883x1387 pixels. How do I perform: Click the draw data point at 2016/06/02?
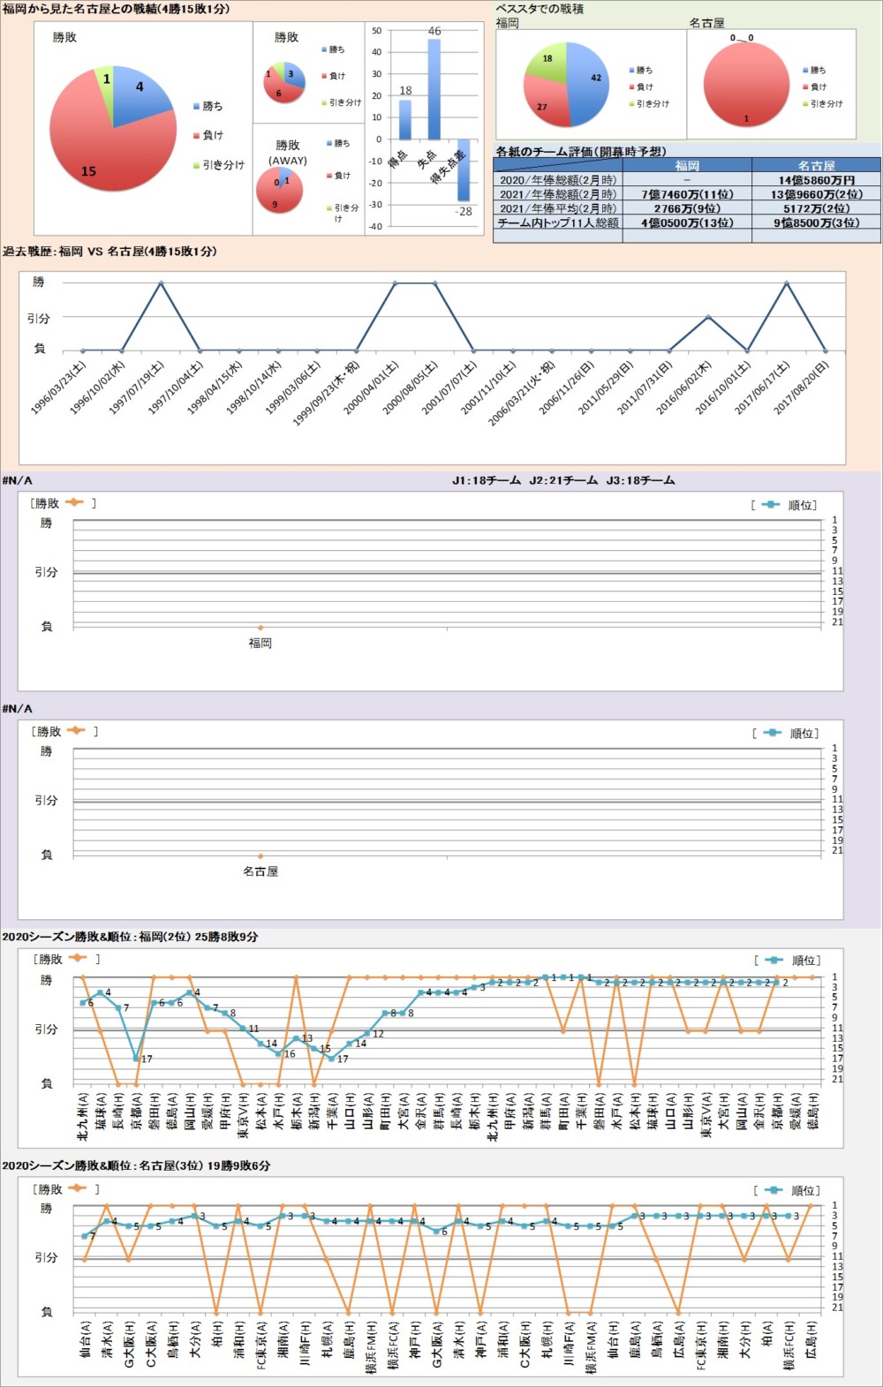[x=708, y=317]
